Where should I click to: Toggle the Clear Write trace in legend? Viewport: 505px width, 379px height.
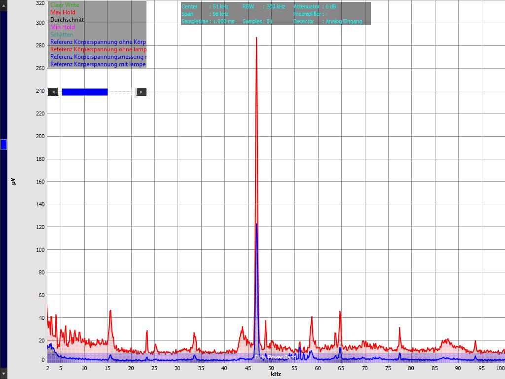tap(65, 5)
